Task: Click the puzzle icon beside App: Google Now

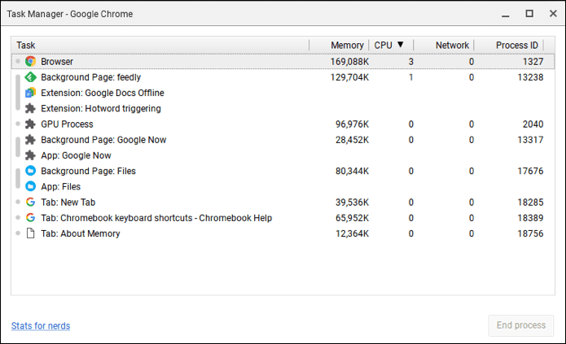Action: 30,155
